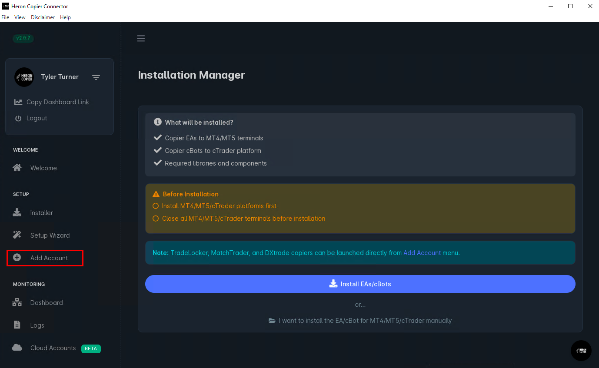Click the WELCOME section label
The height and width of the screenshot is (368, 599).
pos(26,150)
